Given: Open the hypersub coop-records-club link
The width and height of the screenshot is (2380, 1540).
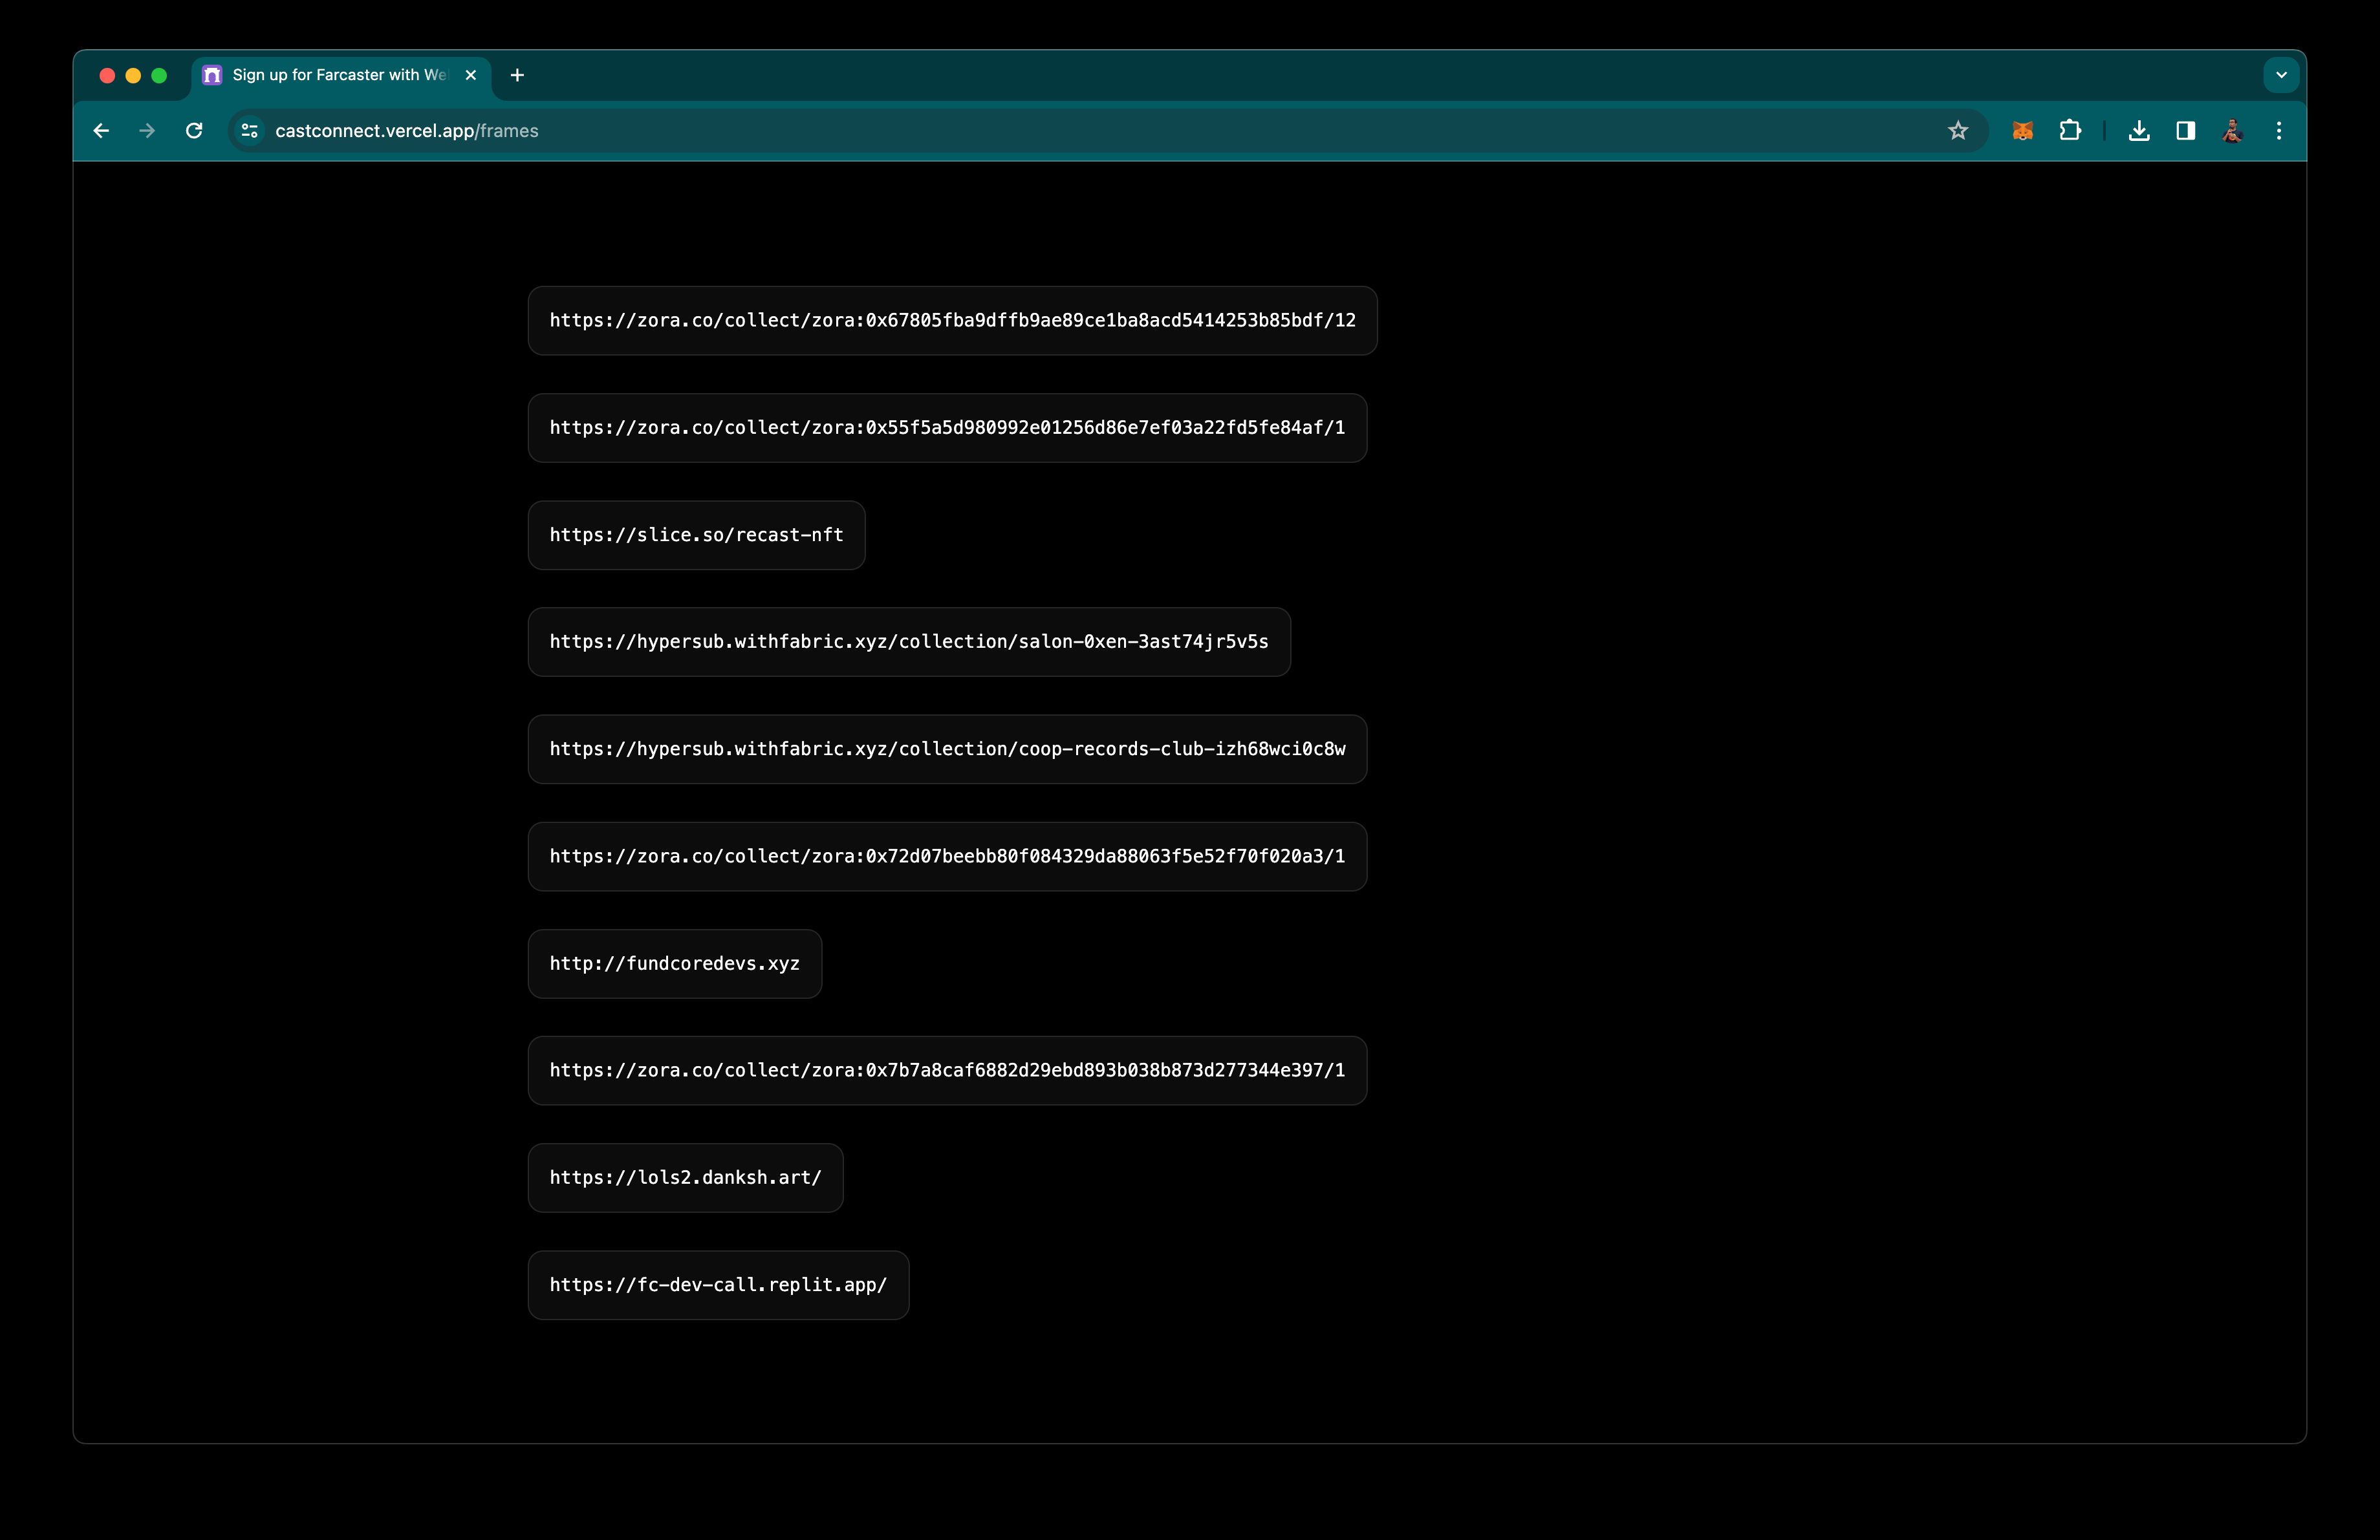Looking at the screenshot, I should pos(947,749).
